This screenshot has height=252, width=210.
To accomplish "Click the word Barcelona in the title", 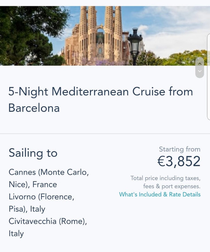I will click(34, 108).
